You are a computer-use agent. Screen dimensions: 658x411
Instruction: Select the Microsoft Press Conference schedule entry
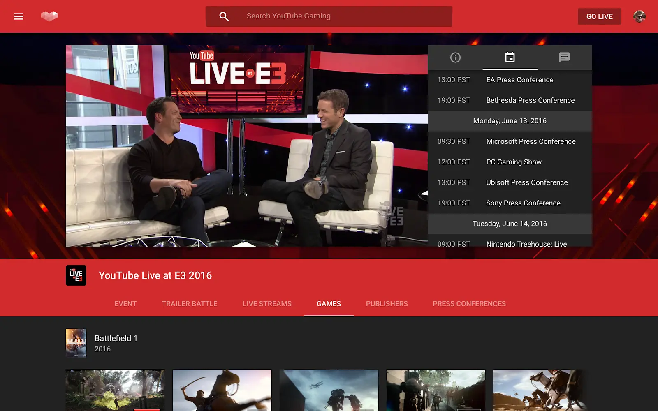pyautogui.click(x=531, y=141)
